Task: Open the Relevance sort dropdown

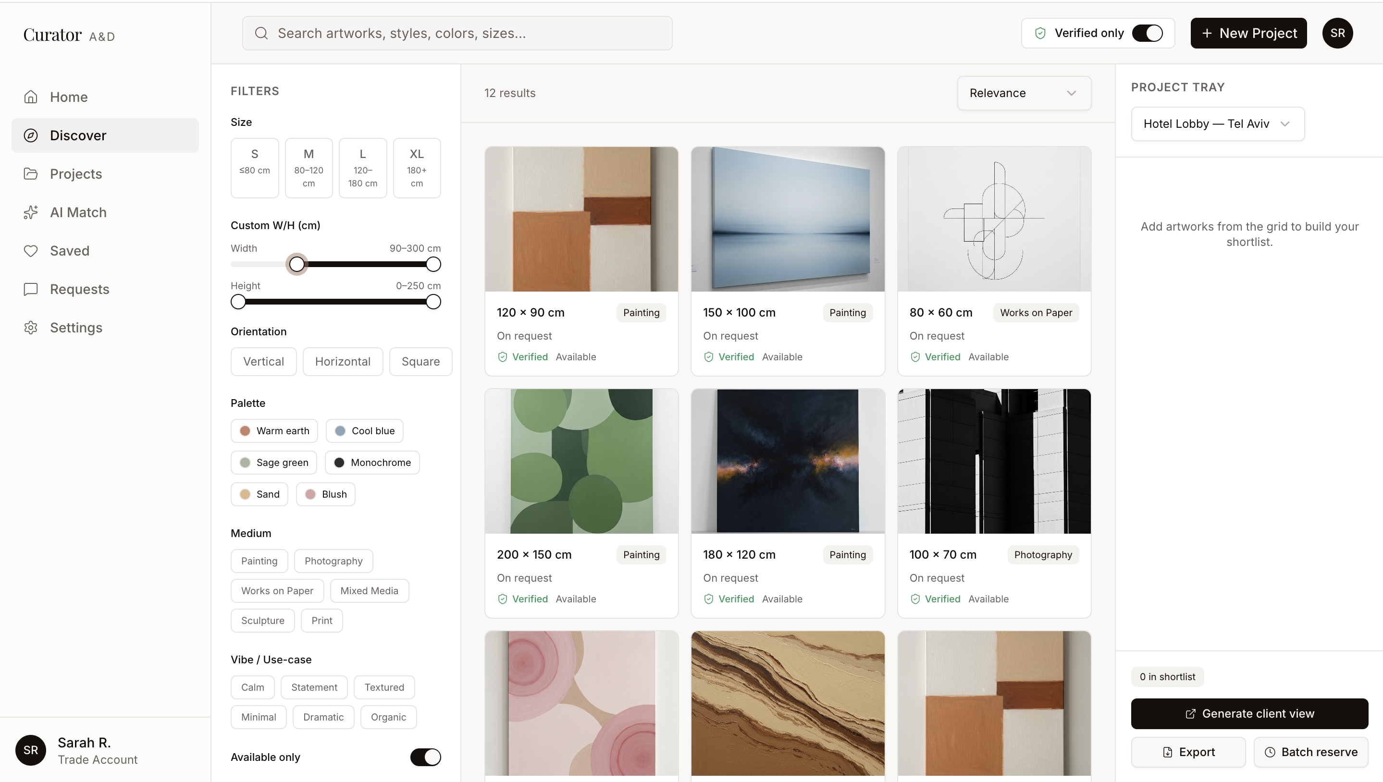Action: [1024, 93]
